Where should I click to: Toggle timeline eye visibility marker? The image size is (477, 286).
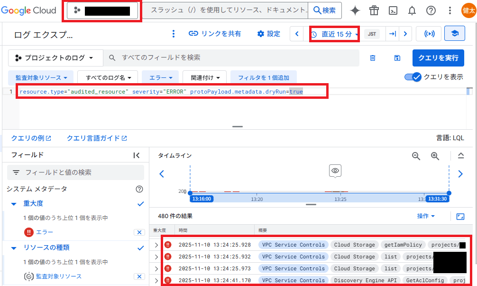coord(335,171)
